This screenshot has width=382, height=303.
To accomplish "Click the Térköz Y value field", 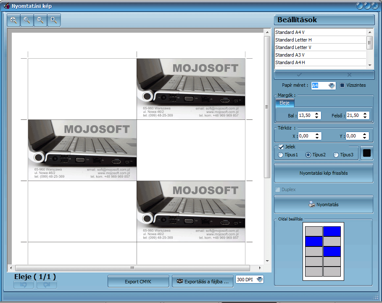I will click(354, 136).
